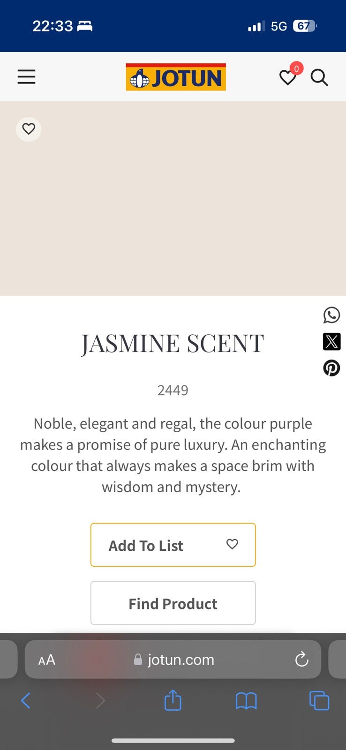346x750 pixels.
Task: Share colour via WhatsApp
Action: click(331, 315)
